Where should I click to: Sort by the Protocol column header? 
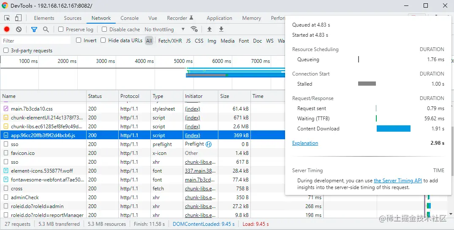point(135,96)
